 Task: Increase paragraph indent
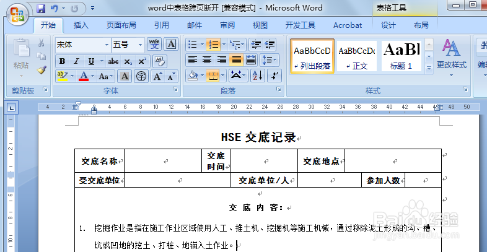pyautogui.click(x=270, y=45)
